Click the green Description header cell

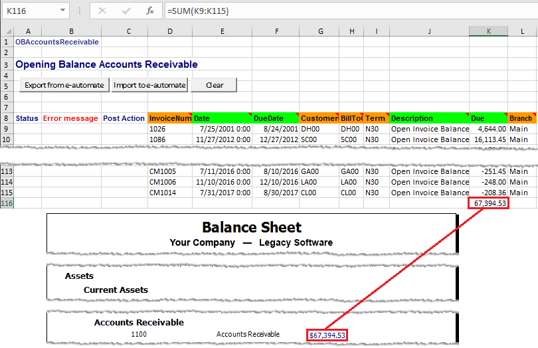(428, 118)
